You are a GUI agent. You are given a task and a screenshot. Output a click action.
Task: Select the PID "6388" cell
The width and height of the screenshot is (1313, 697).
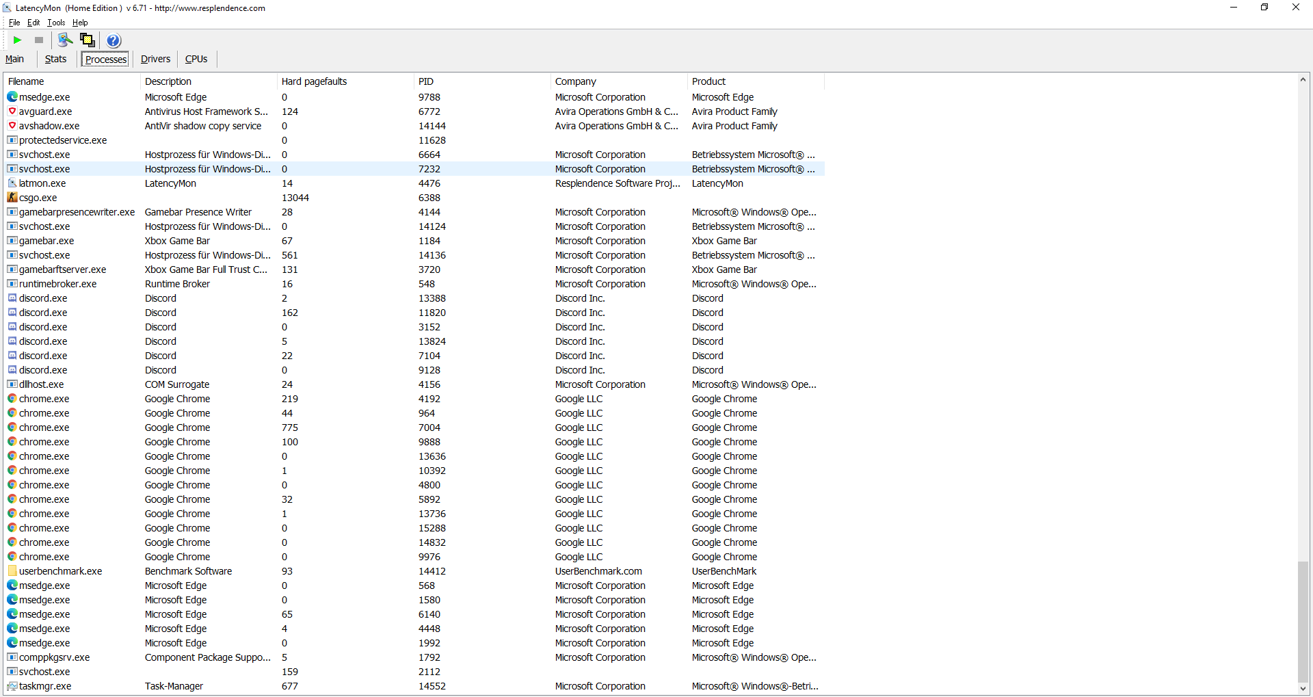point(429,198)
